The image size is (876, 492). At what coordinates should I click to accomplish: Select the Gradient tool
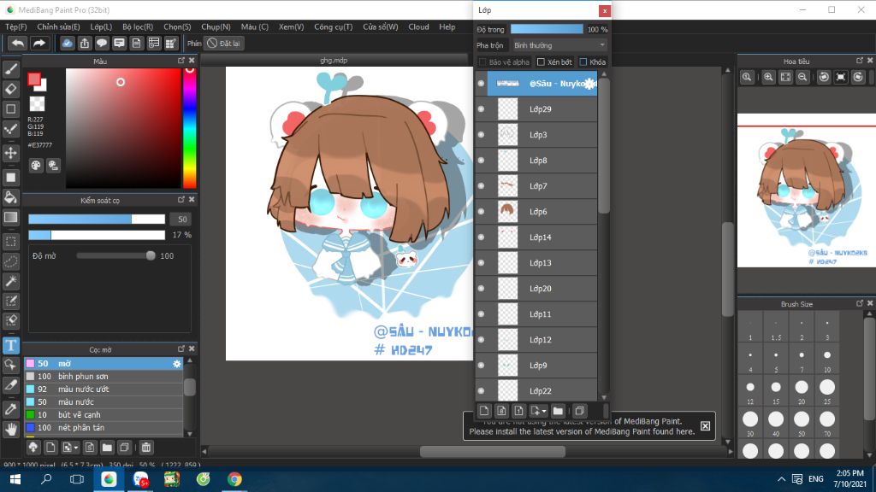(x=10, y=218)
